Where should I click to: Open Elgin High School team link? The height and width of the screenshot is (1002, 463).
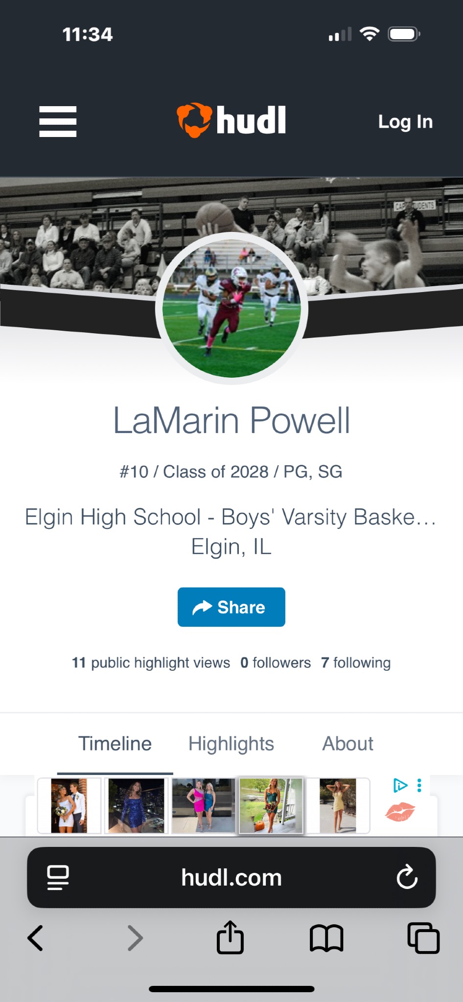pyautogui.click(x=231, y=517)
